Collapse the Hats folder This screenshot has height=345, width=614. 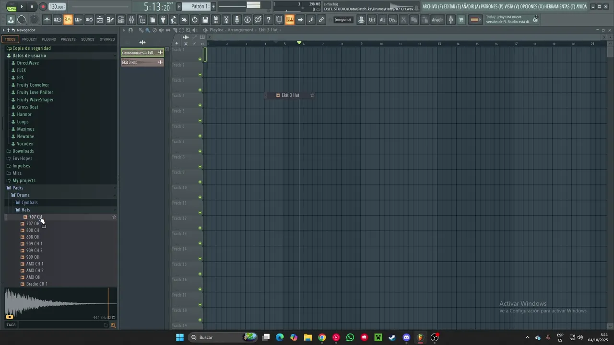click(x=25, y=210)
